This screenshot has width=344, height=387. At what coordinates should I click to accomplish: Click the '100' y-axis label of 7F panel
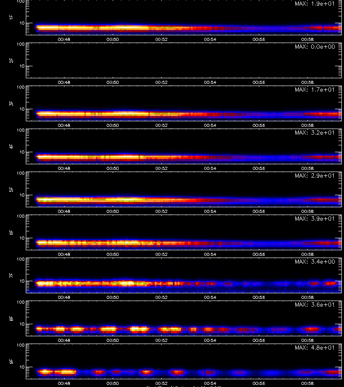click(x=21, y=259)
